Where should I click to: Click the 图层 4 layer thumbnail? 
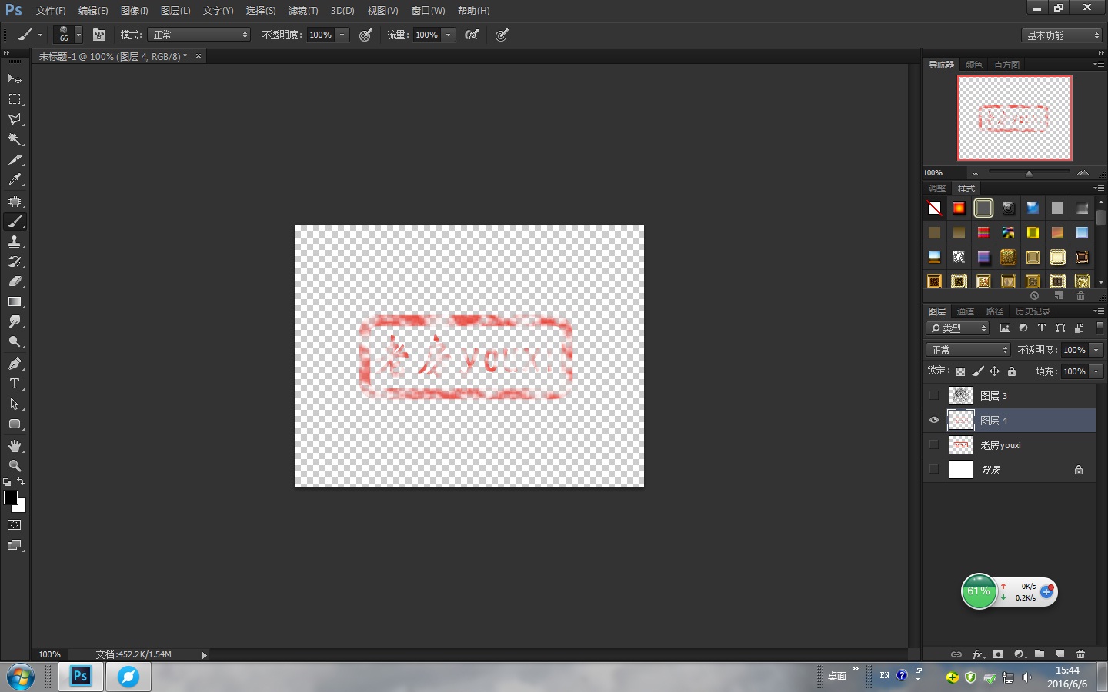click(960, 420)
